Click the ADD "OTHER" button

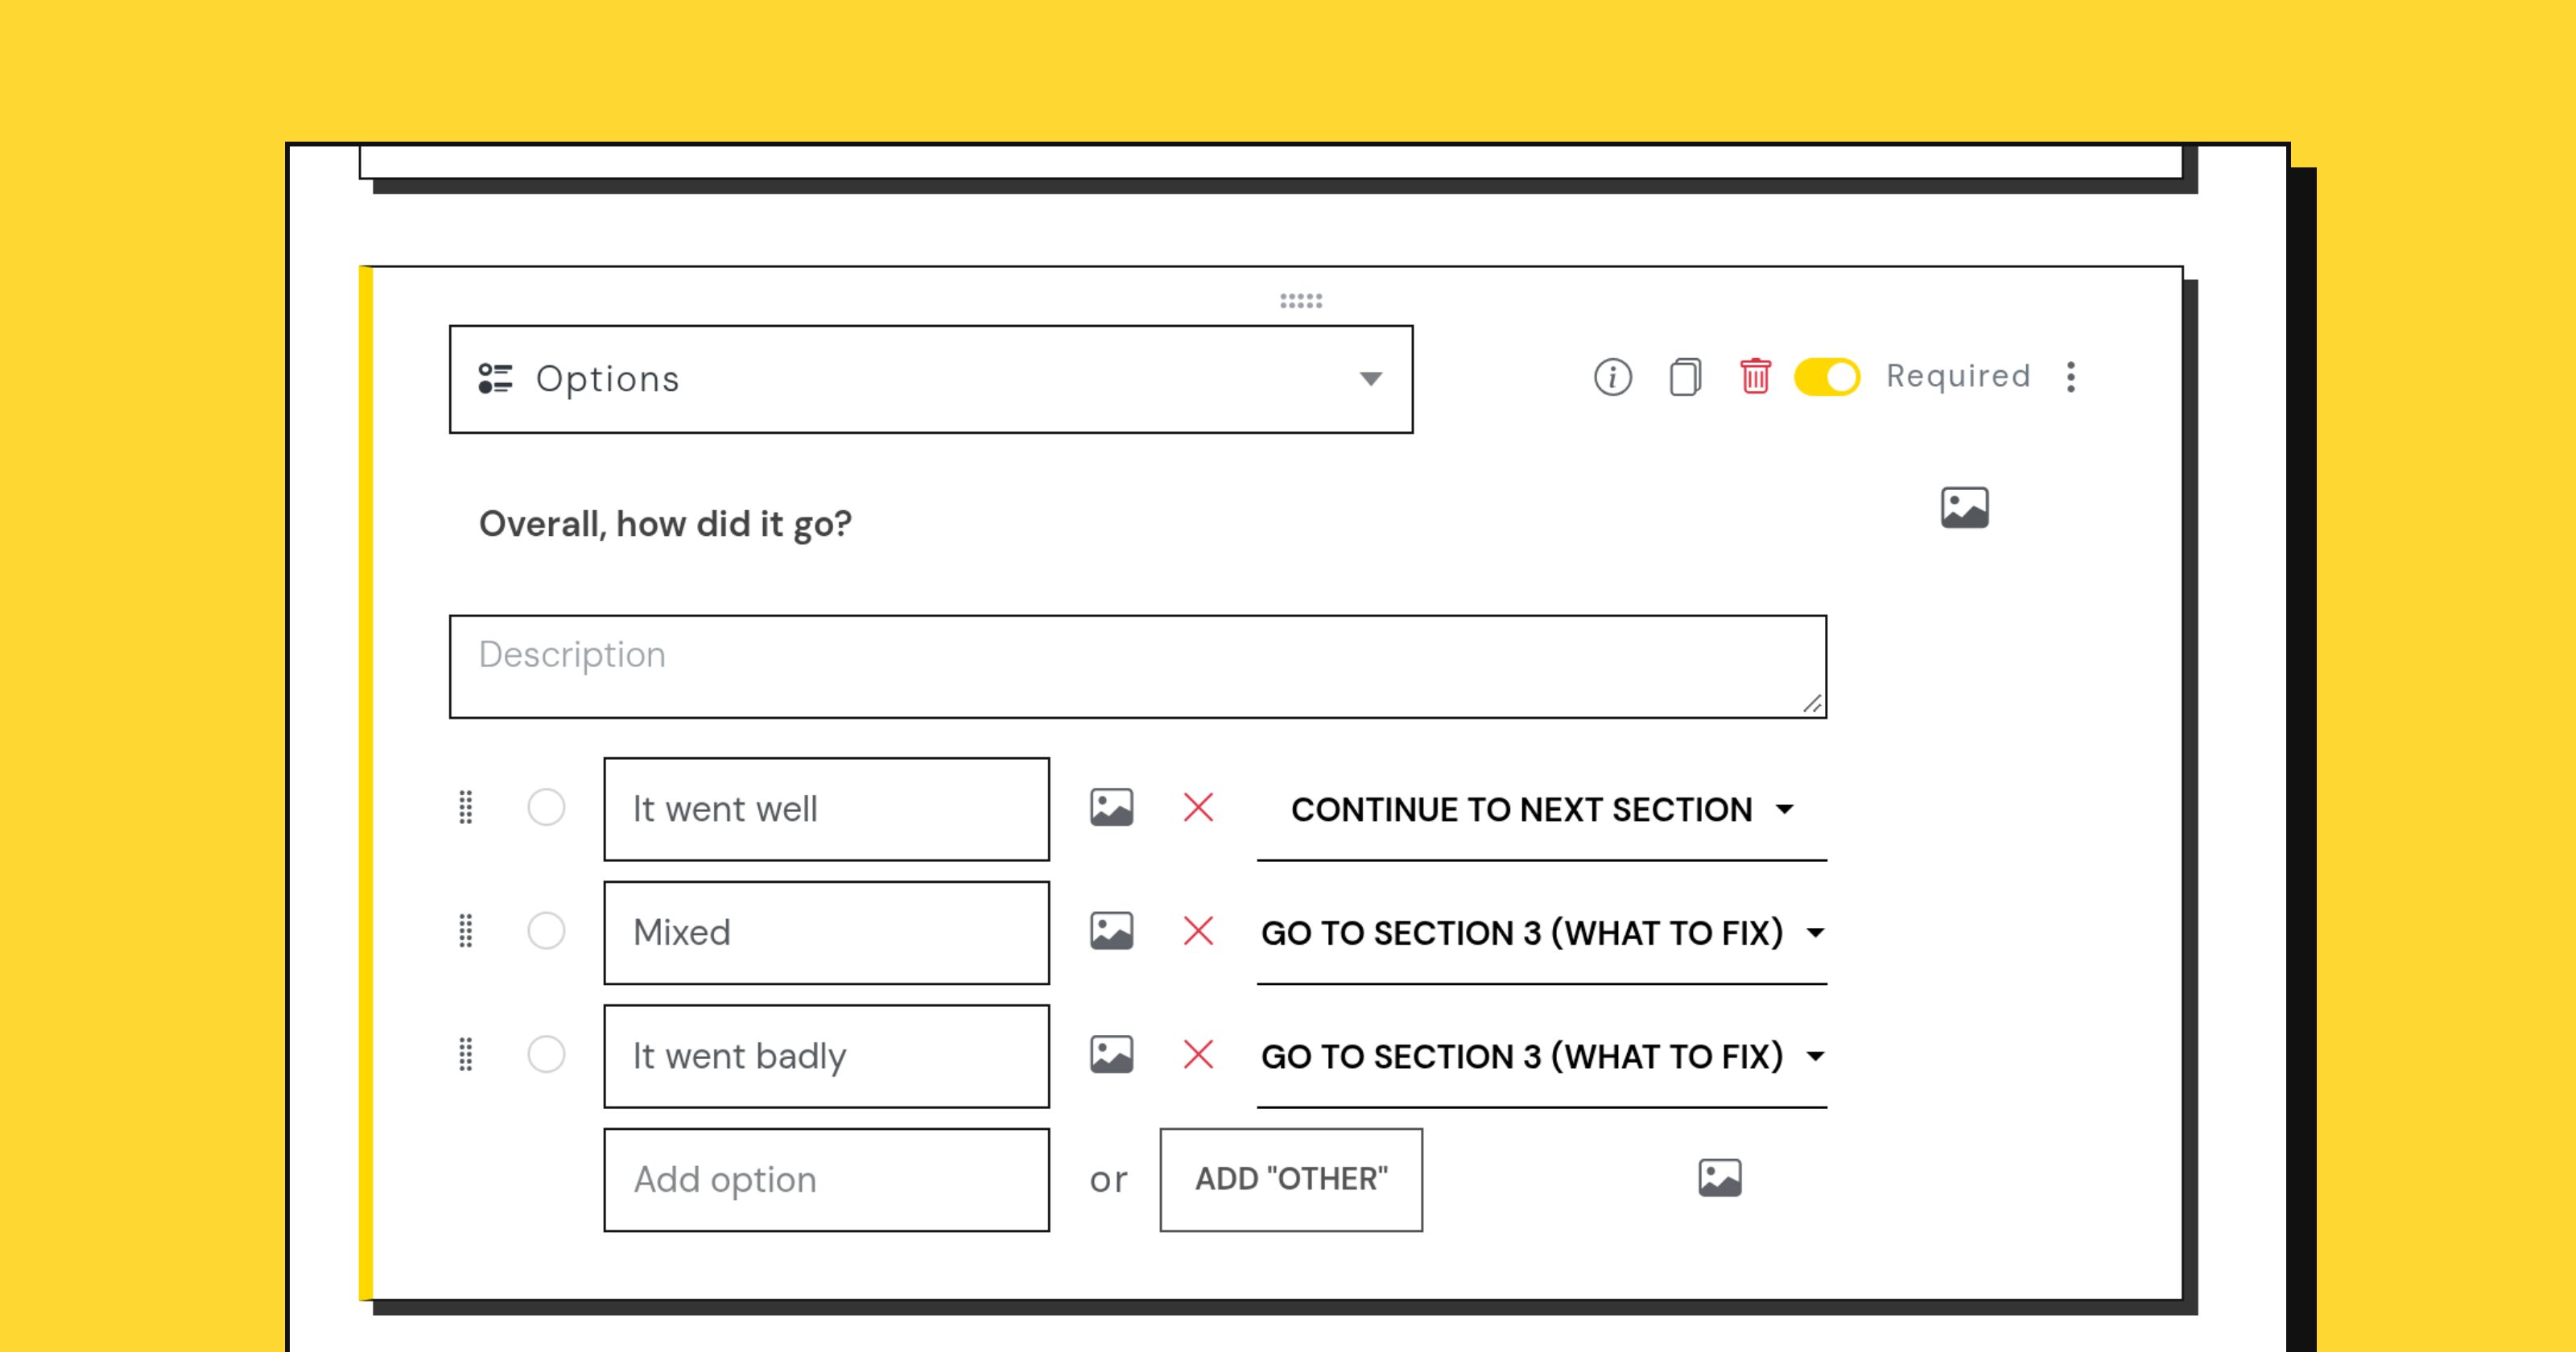(1291, 1180)
